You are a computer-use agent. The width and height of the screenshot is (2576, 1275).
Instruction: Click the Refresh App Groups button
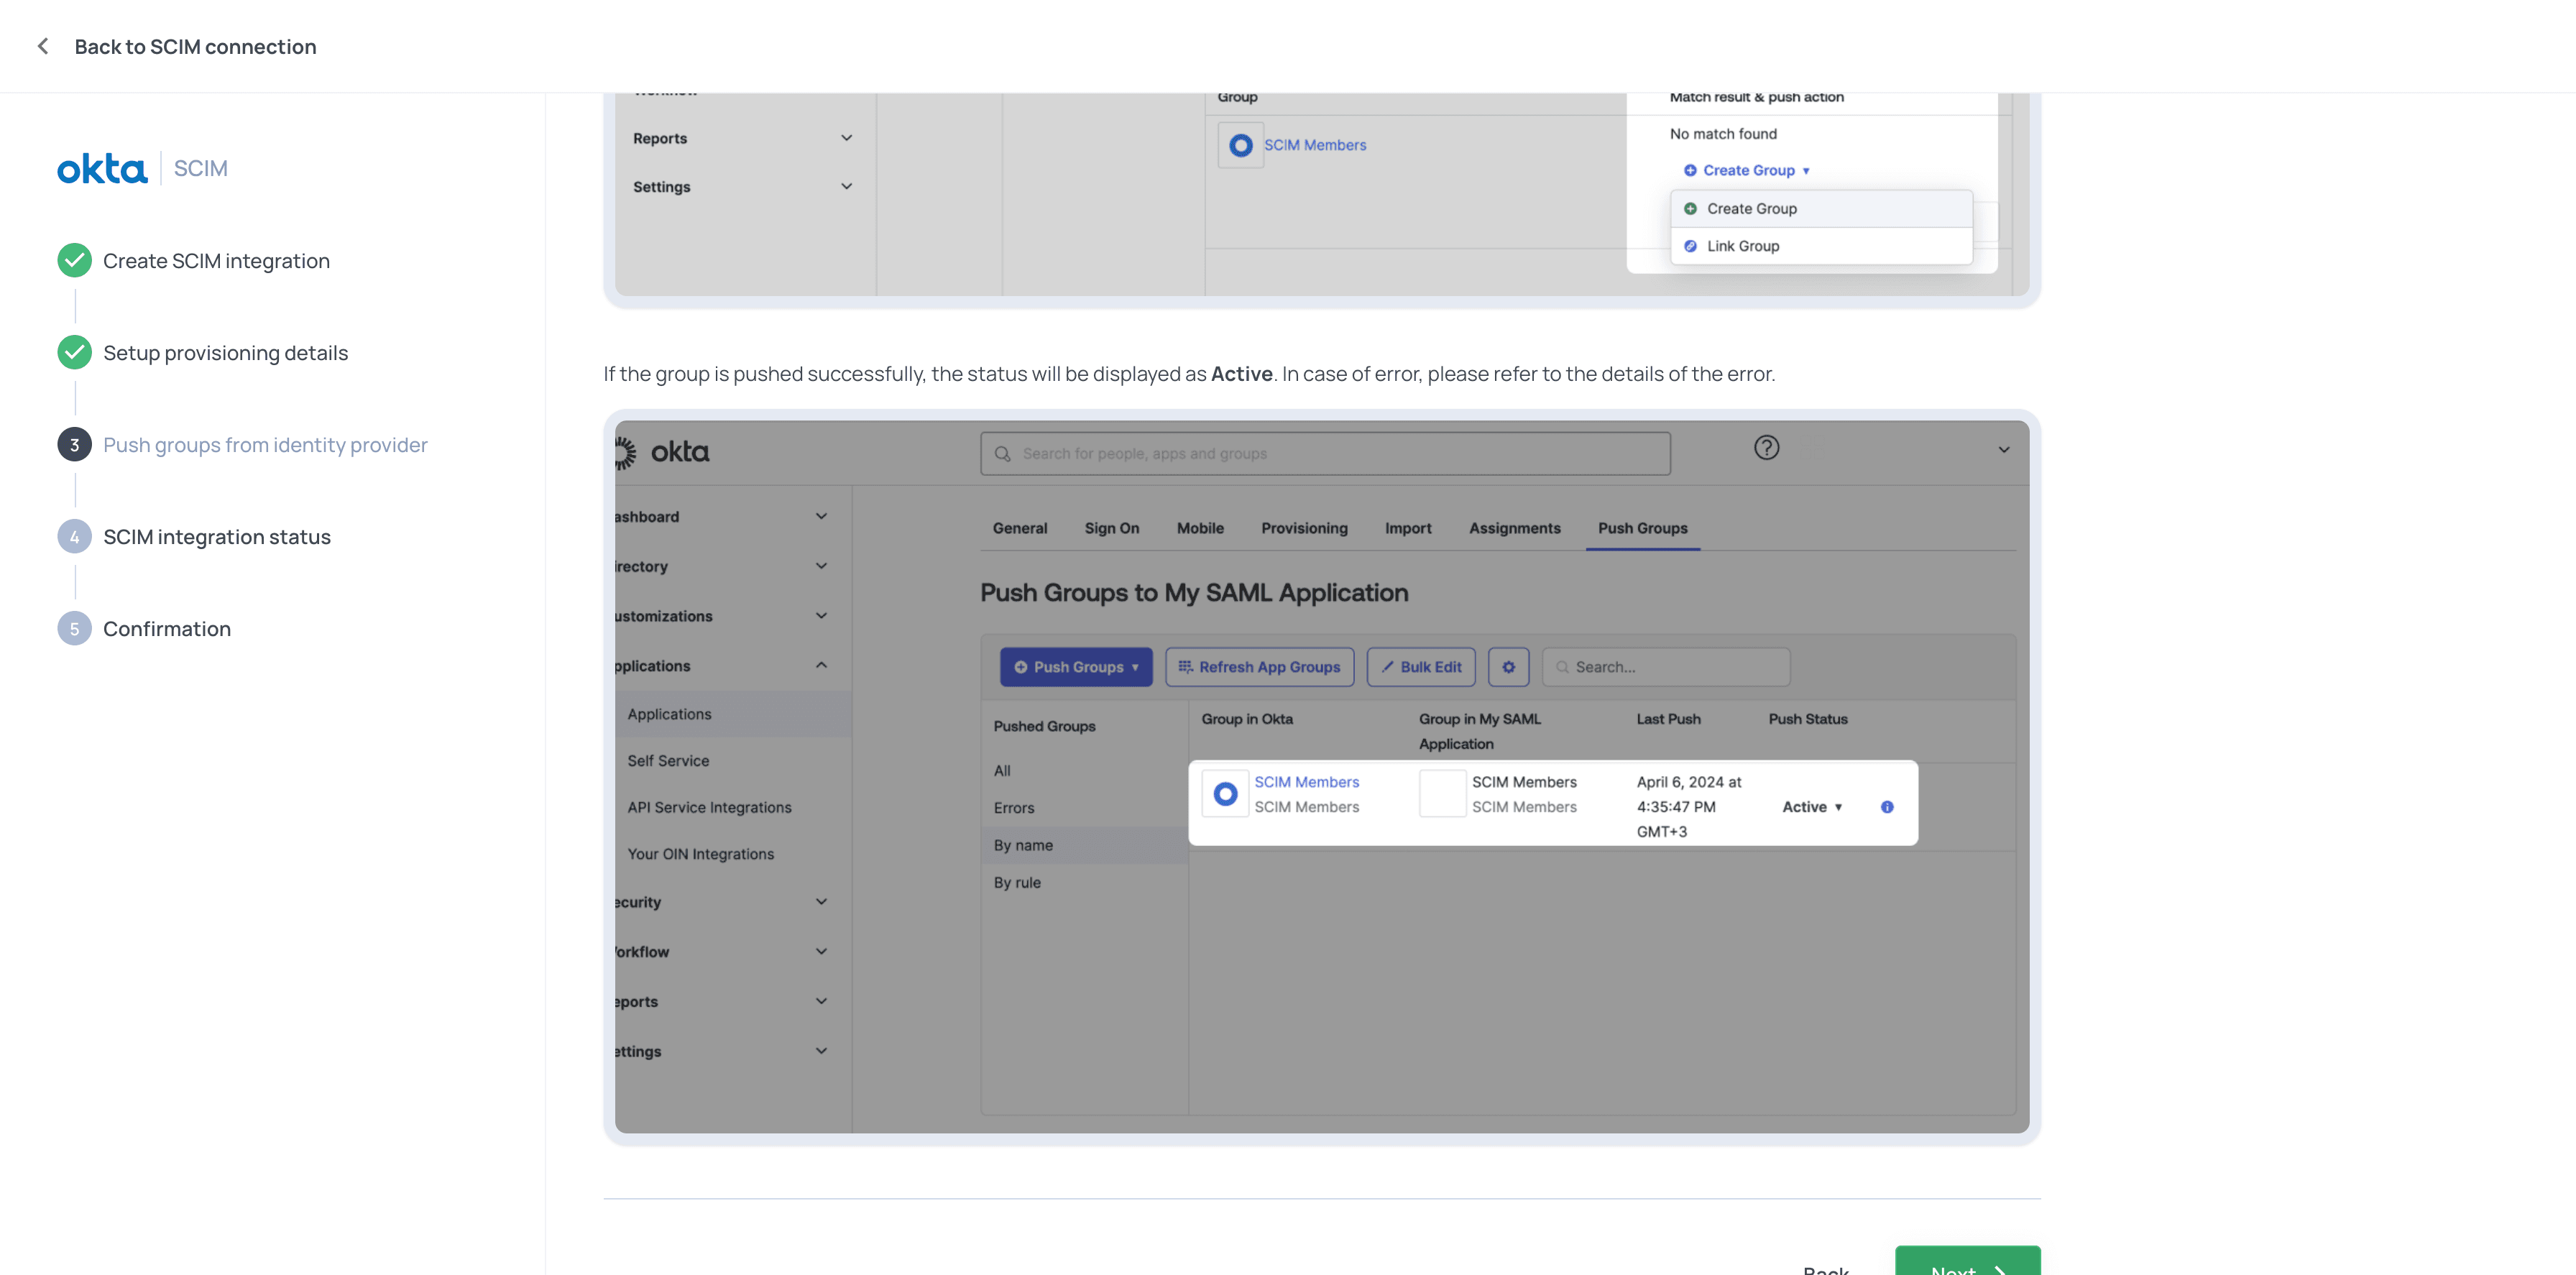(x=1259, y=667)
